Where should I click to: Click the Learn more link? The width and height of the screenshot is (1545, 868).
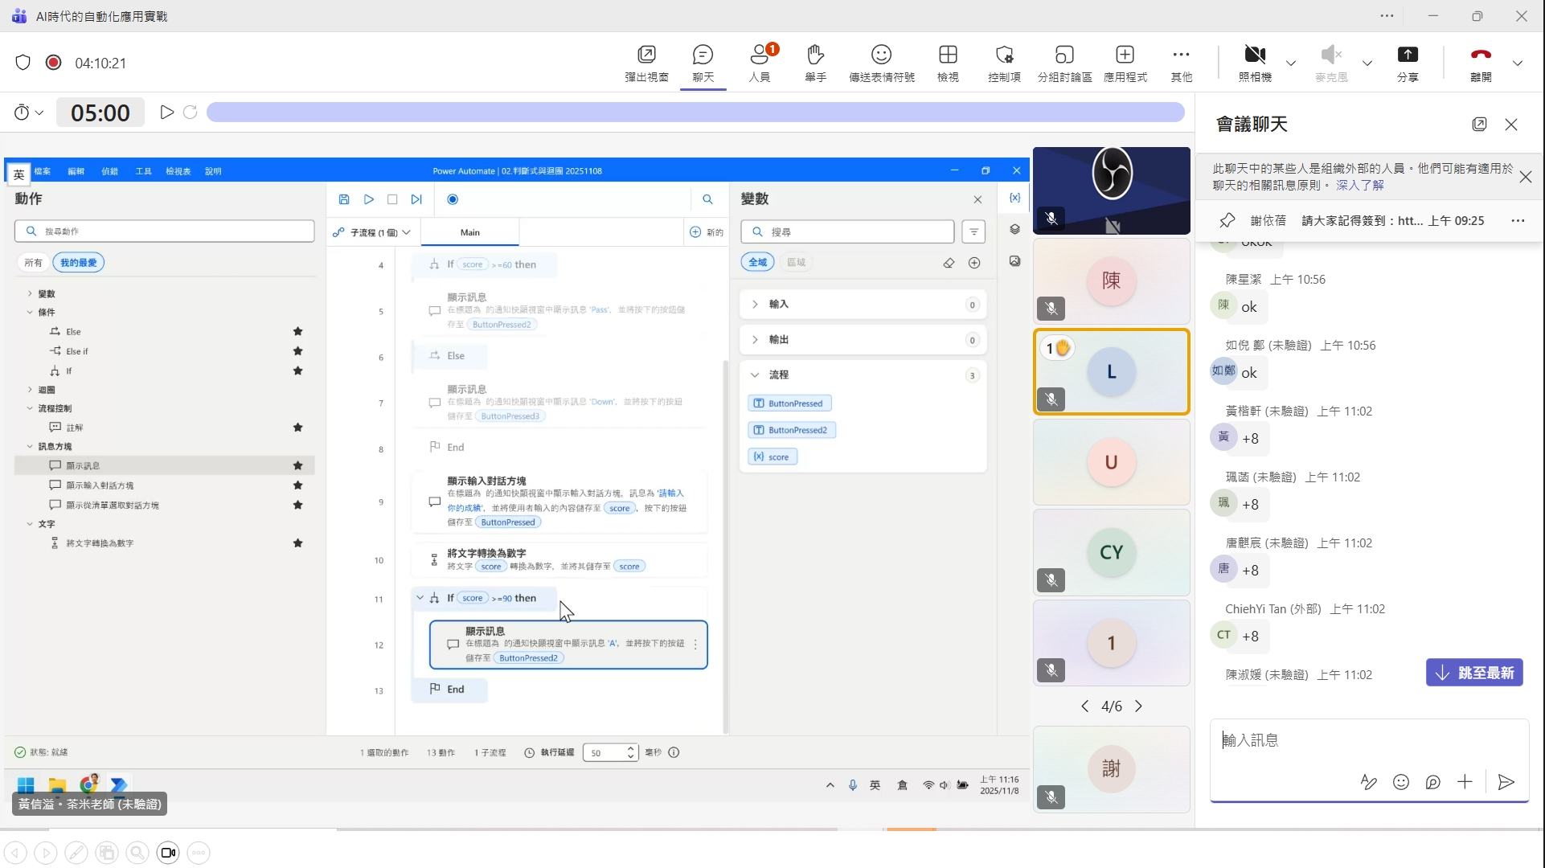tap(1360, 185)
